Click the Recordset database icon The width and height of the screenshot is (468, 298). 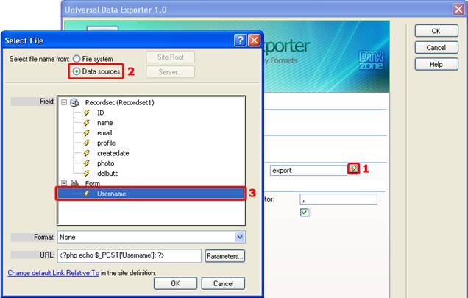point(74,103)
